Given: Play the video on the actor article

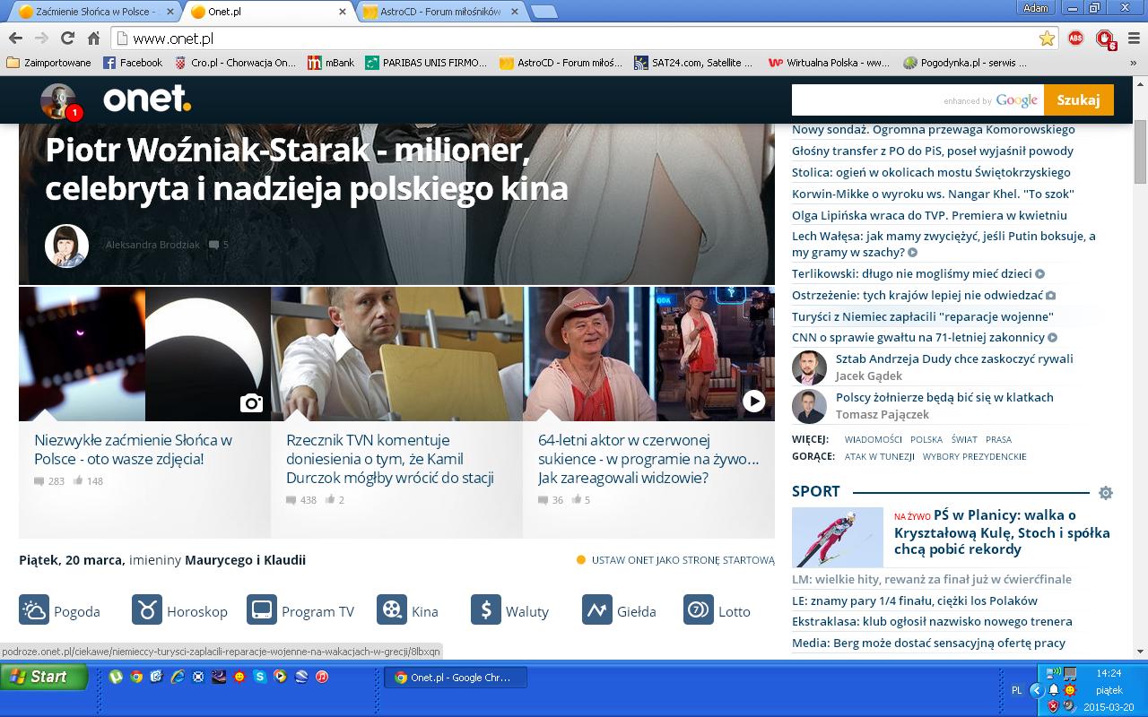Looking at the screenshot, I should [754, 402].
